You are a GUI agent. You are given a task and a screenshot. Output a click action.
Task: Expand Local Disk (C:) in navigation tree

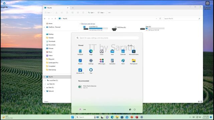coord(45,80)
